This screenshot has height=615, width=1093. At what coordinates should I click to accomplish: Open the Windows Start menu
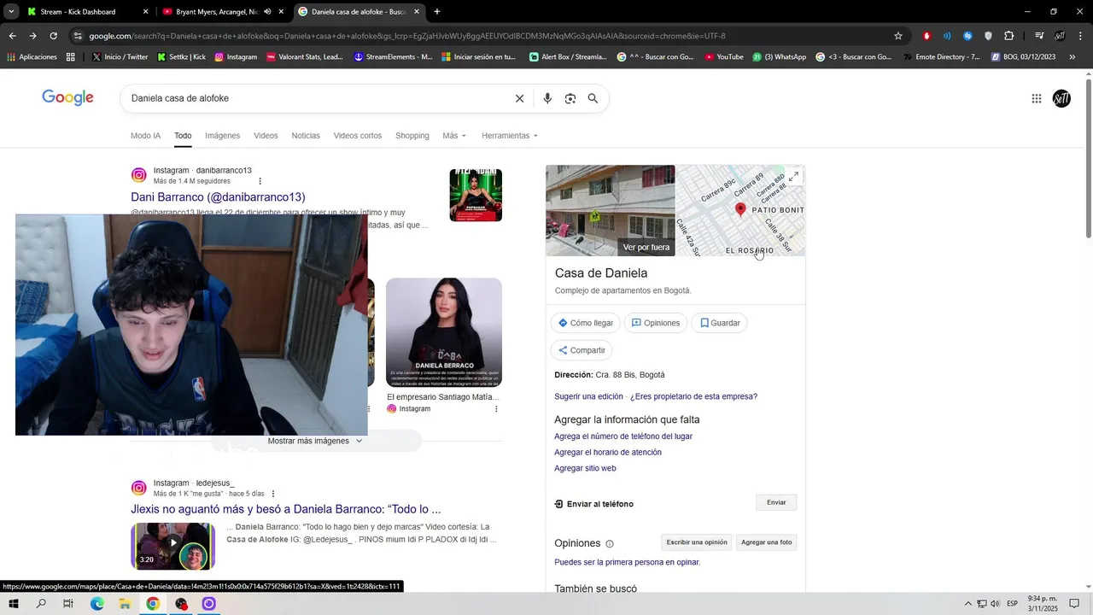click(x=14, y=604)
